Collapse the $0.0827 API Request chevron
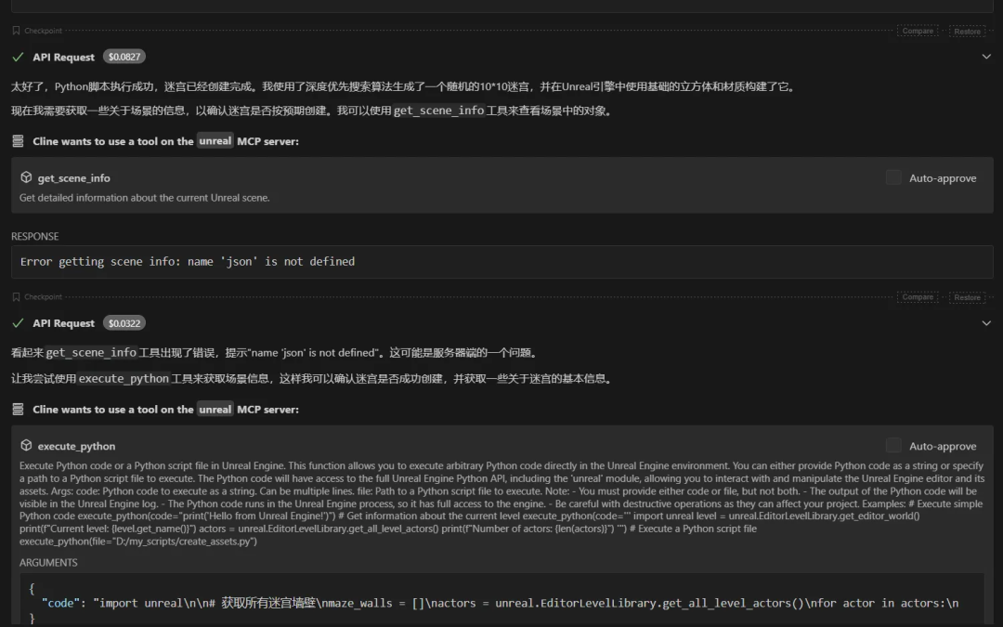The width and height of the screenshot is (1003, 627). click(986, 57)
